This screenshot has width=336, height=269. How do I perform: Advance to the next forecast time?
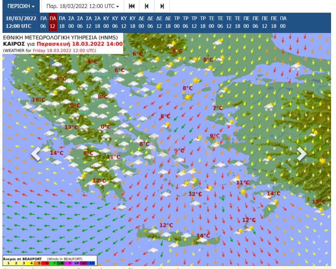[162, 6]
